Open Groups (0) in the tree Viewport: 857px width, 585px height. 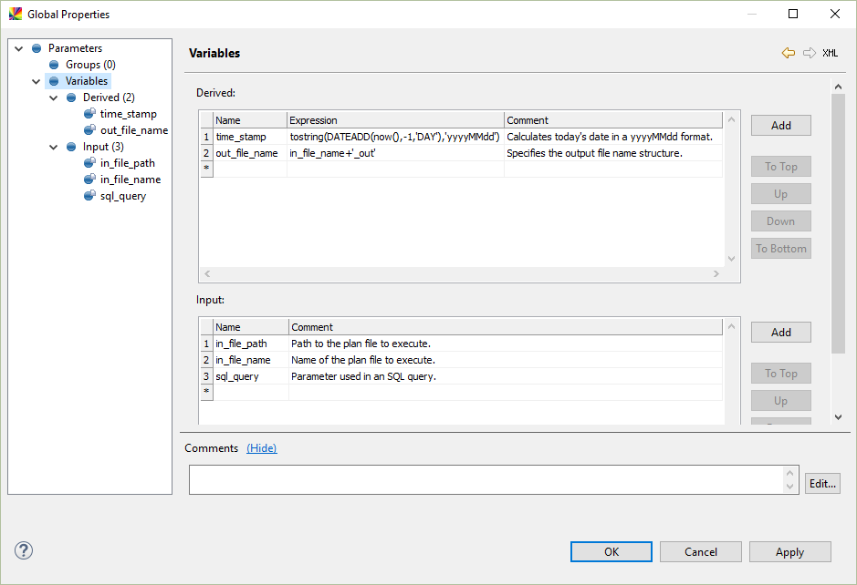89,65
